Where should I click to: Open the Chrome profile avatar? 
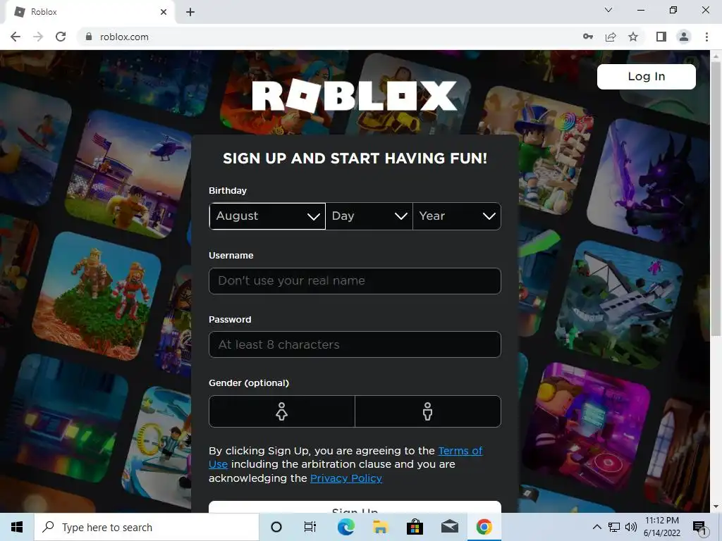point(684,37)
